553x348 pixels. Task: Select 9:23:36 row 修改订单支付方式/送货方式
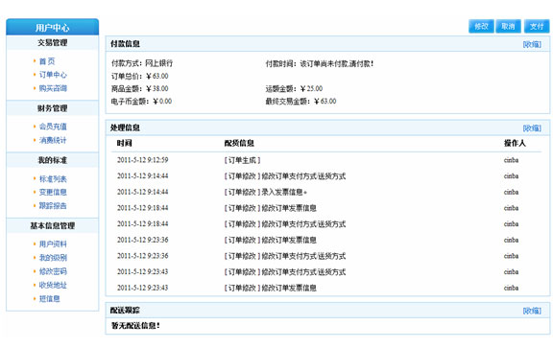point(285,256)
